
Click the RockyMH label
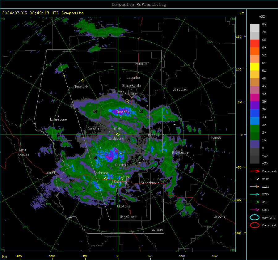click(82, 87)
